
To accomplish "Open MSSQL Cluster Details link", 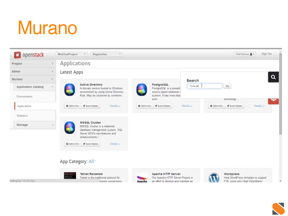I will pos(115,144).
